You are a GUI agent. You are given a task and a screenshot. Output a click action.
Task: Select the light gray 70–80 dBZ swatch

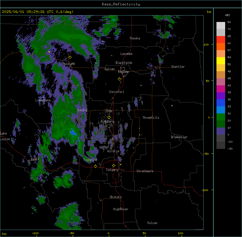point(221,26)
